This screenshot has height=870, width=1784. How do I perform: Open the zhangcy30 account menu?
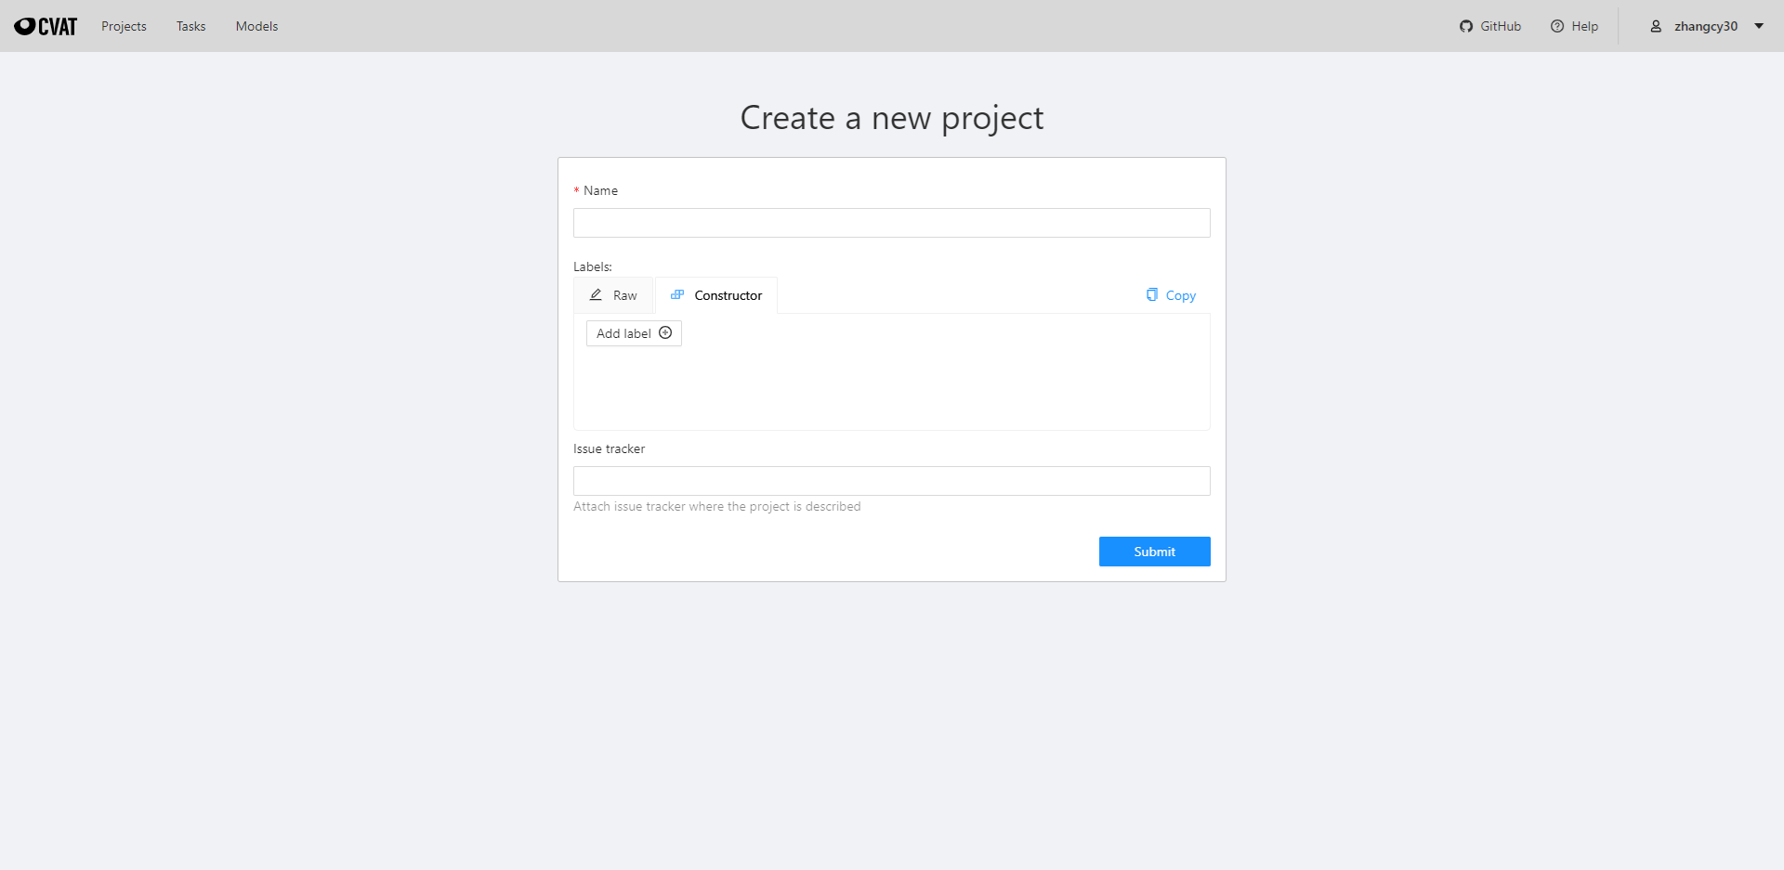(x=1705, y=26)
